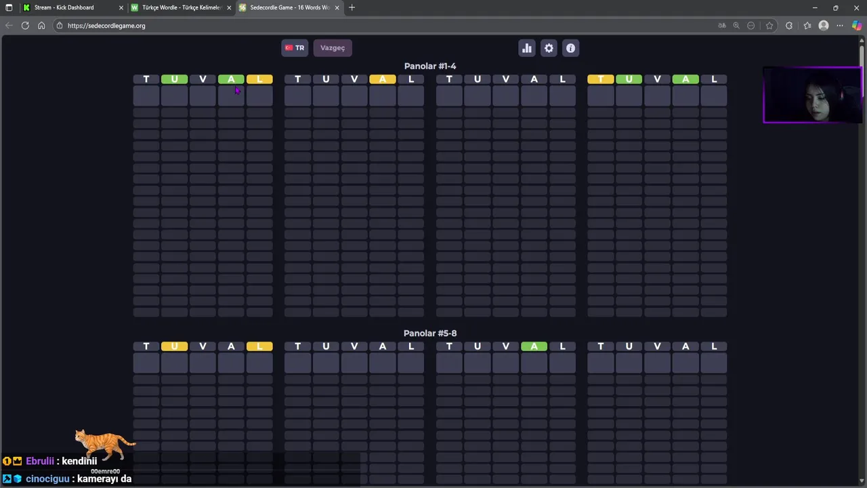Open the Copilot sidebar icon
Screen dimensions: 867x488
(858, 26)
